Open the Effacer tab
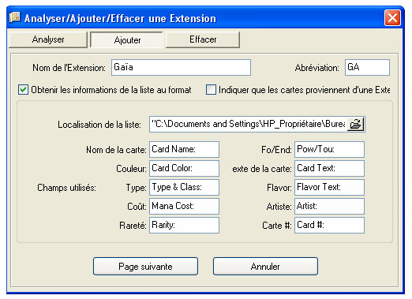Screen dimensions: 412x299 pyautogui.click(x=203, y=39)
